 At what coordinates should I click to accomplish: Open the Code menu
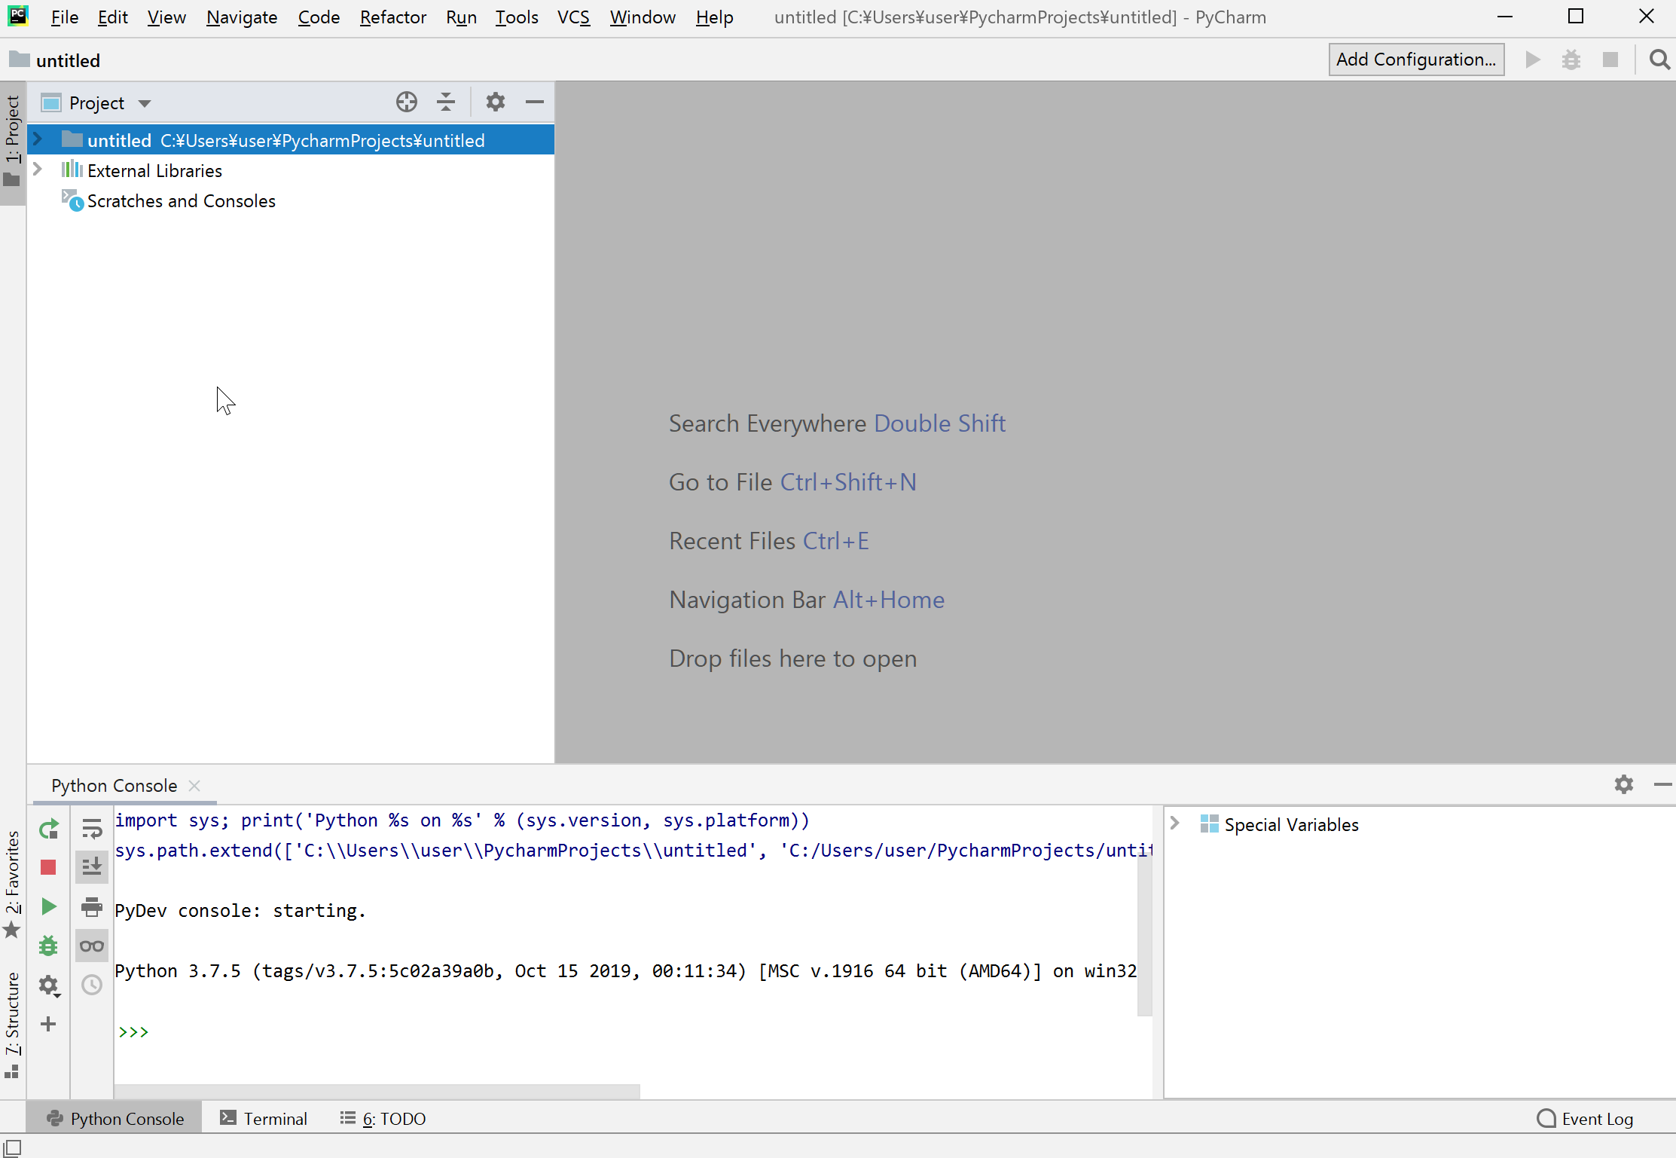(319, 17)
